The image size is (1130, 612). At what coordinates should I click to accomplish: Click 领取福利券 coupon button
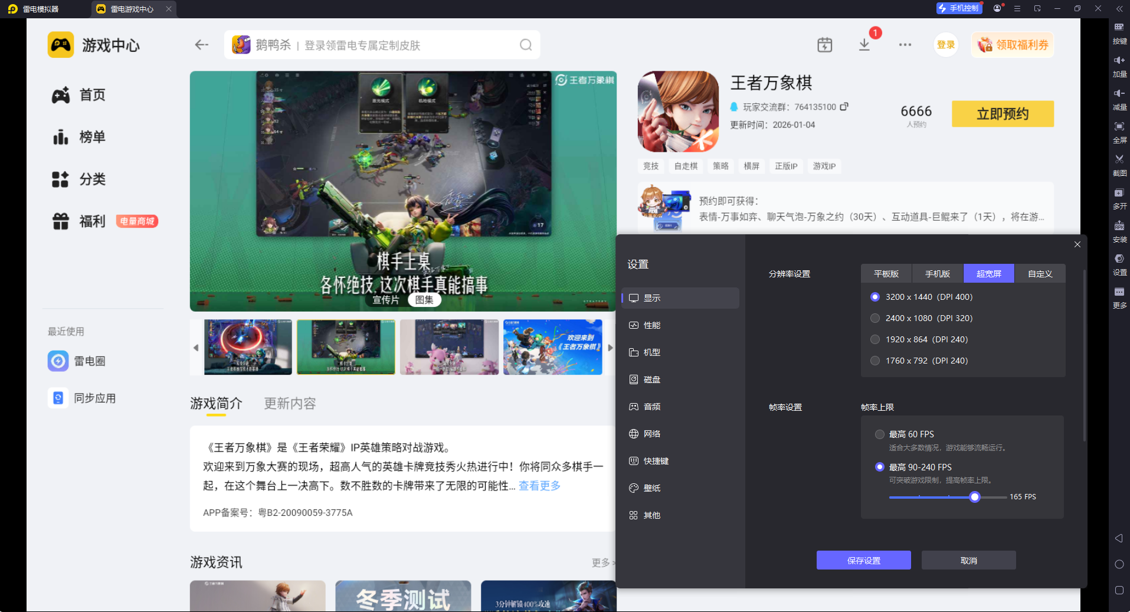point(1013,45)
